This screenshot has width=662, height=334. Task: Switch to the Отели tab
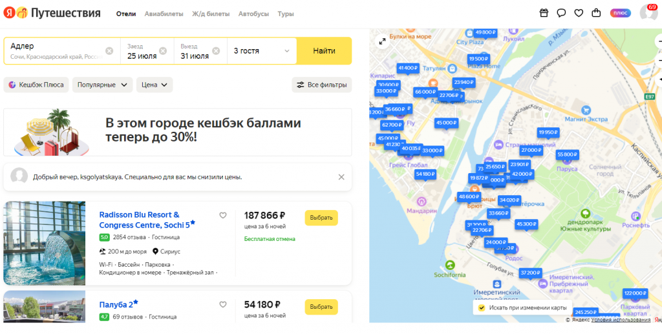[126, 14]
